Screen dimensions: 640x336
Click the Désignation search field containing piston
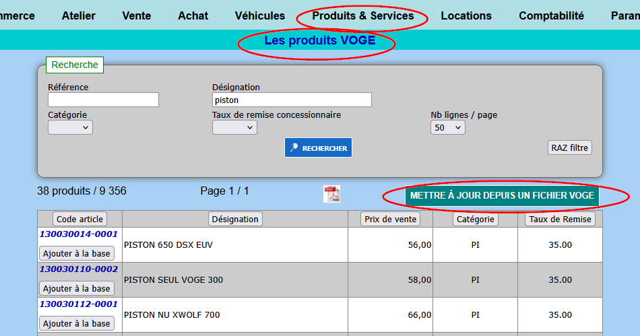(x=291, y=100)
